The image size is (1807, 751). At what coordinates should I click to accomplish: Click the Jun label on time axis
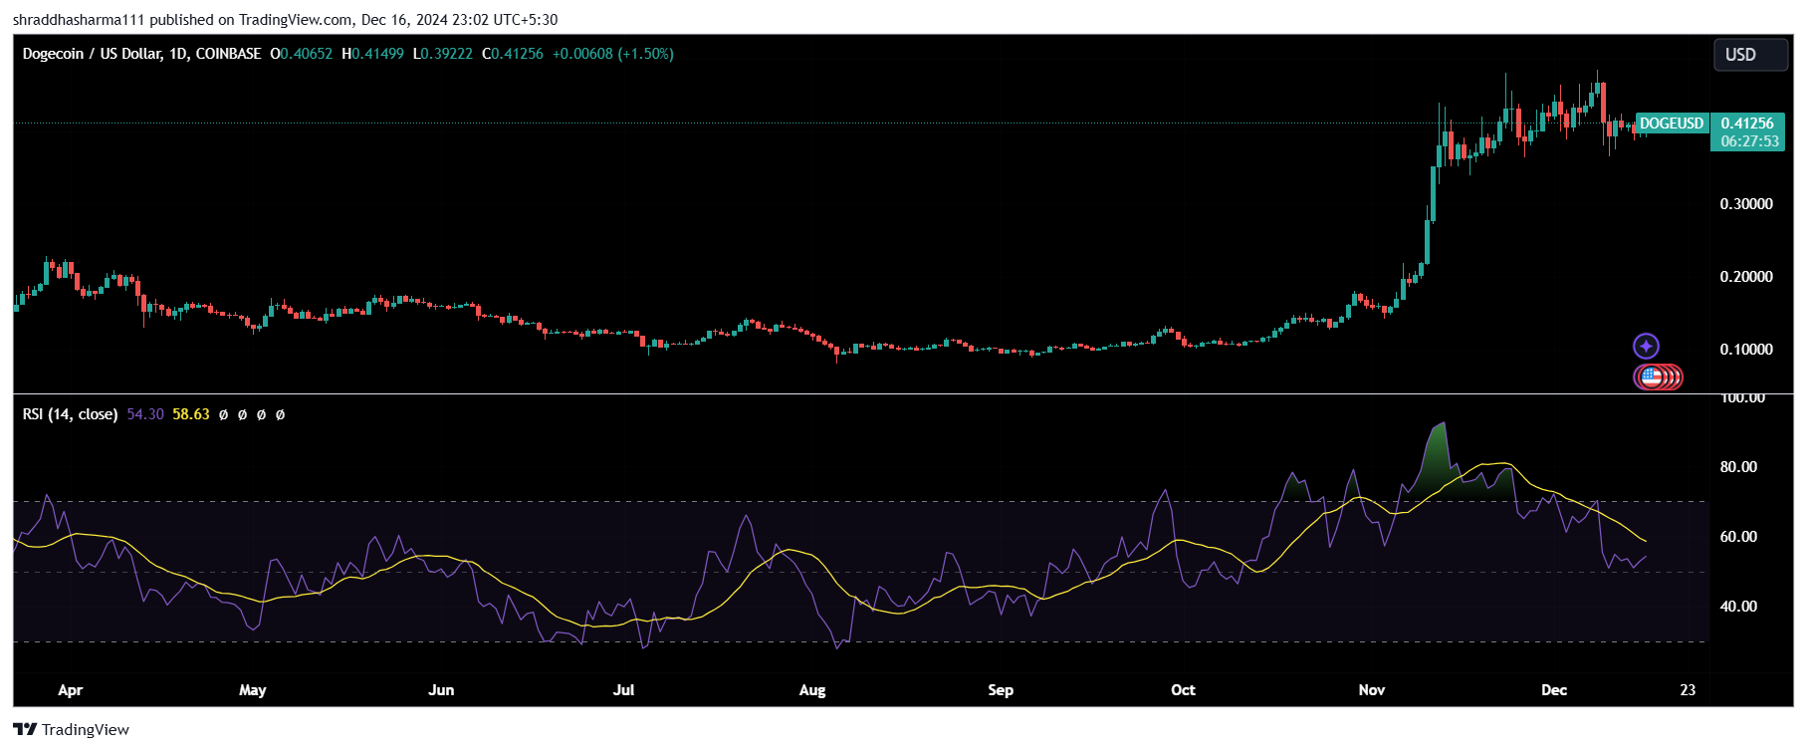[441, 690]
